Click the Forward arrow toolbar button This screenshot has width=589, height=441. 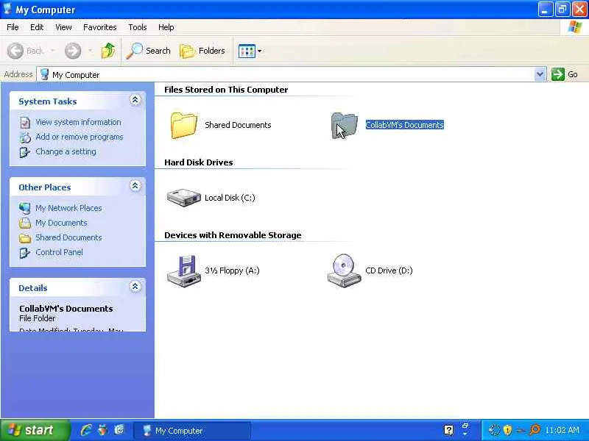(72, 51)
